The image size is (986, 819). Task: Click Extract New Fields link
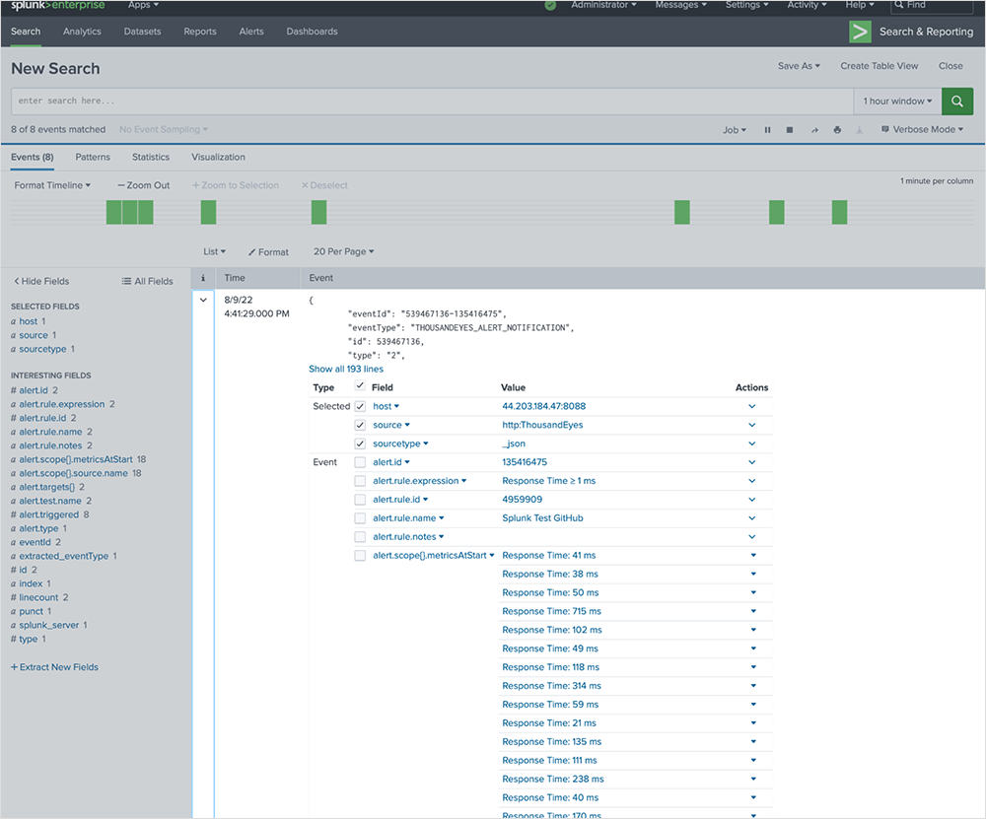pyautogui.click(x=54, y=667)
